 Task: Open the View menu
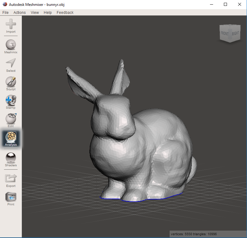[35, 12]
